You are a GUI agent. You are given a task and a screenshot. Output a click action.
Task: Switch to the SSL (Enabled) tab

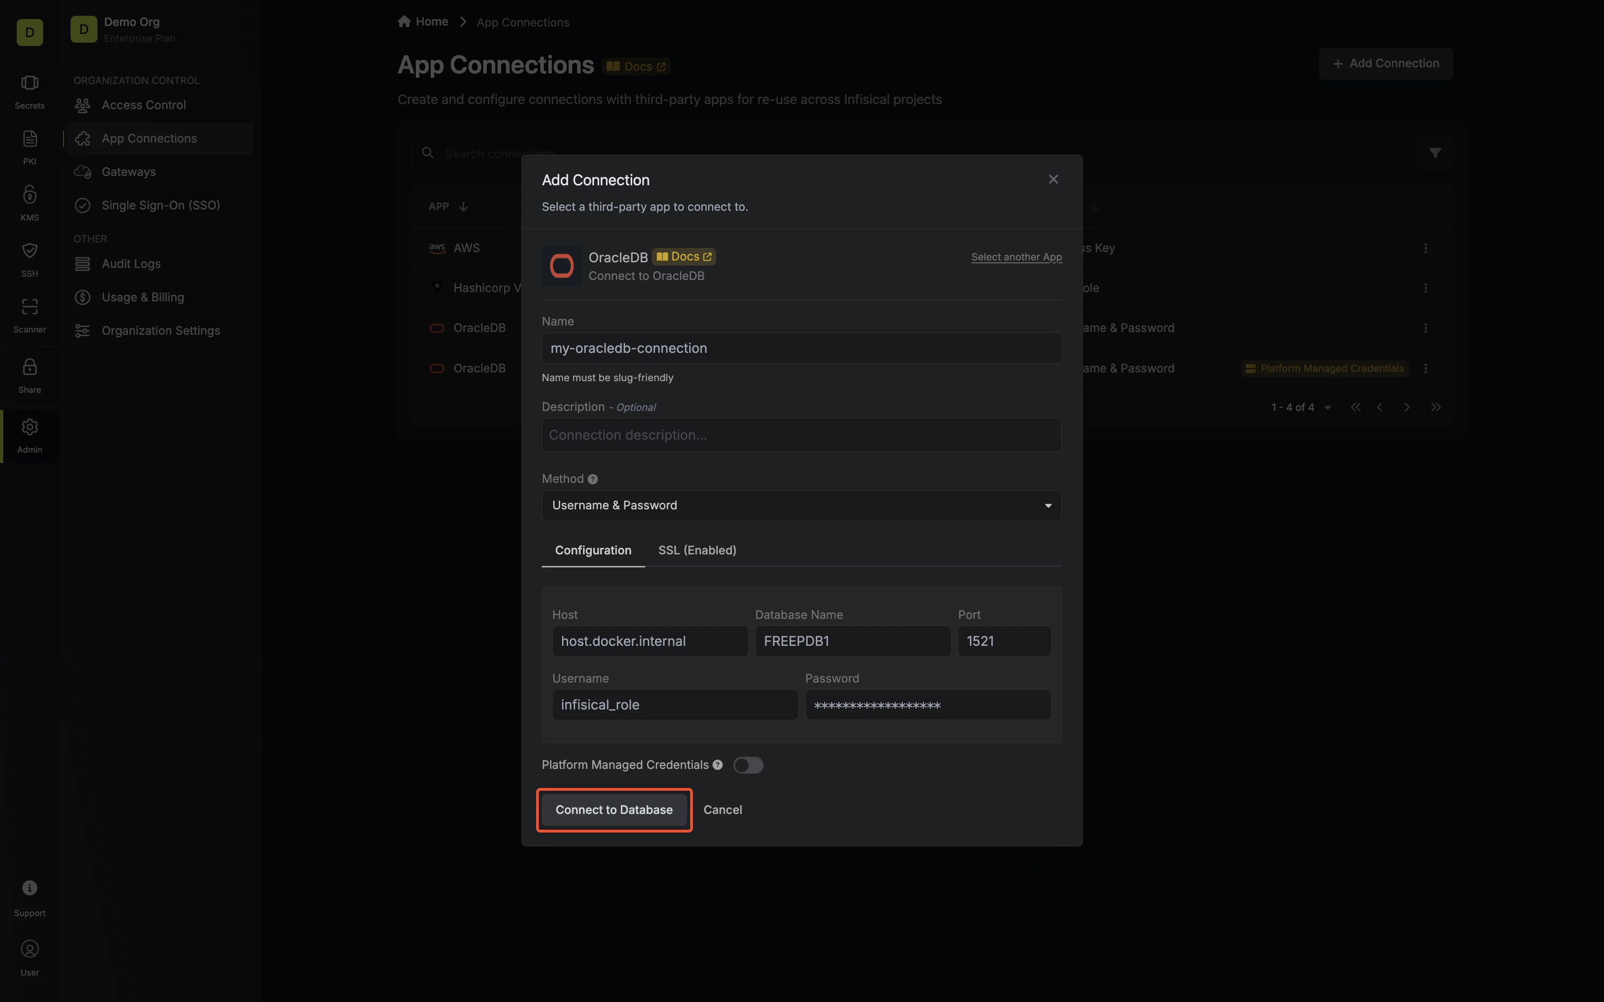pyautogui.click(x=697, y=550)
